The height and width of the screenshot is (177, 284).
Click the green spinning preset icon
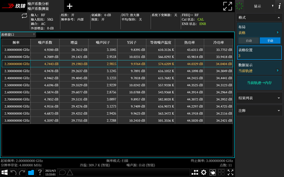click(x=239, y=6)
